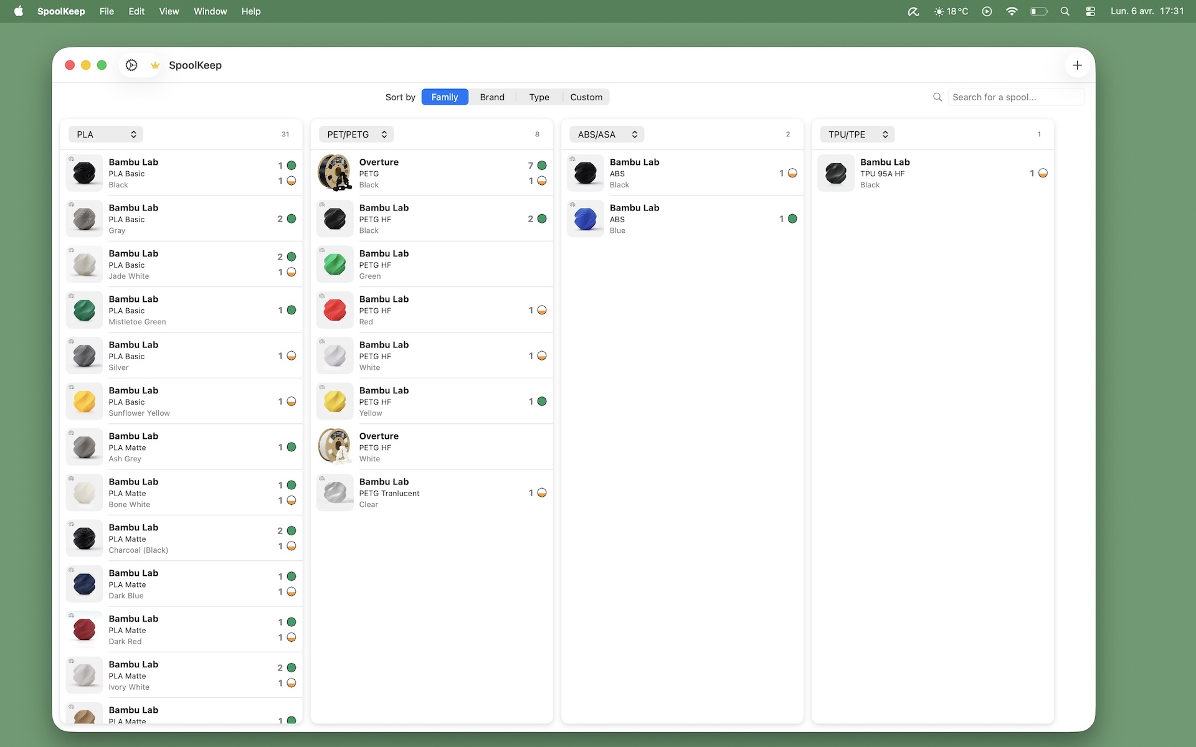Open the ABS/ASA family dropdown
This screenshot has width=1196, height=747.
point(607,134)
